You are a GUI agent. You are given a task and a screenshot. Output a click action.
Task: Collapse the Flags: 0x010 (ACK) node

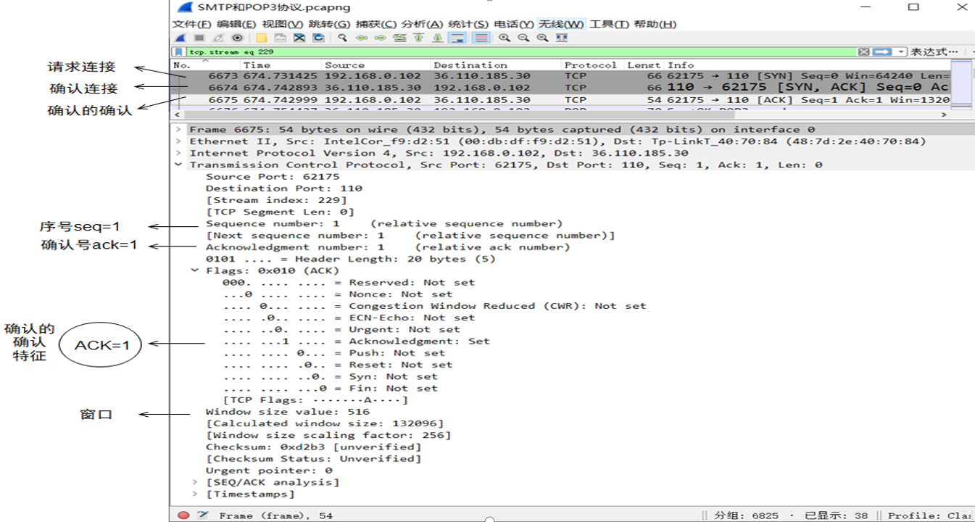tap(195, 270)
